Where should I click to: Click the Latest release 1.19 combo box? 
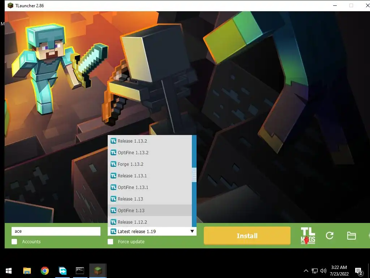pos(152,231)
